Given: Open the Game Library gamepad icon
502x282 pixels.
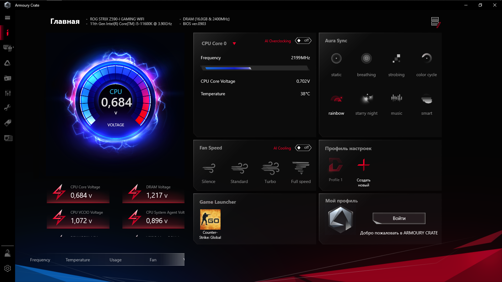Looking at the screenshot, I should click(x=8, y=78).
